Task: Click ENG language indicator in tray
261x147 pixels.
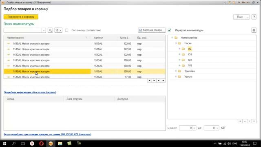Action: point(234,144)
